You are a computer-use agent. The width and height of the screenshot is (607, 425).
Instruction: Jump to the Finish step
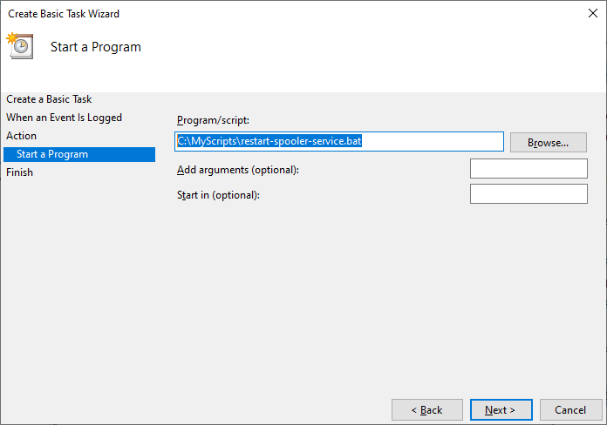coord(19,172)
